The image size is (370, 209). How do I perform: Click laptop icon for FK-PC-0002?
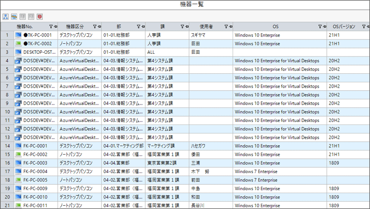tap(18, 154)
